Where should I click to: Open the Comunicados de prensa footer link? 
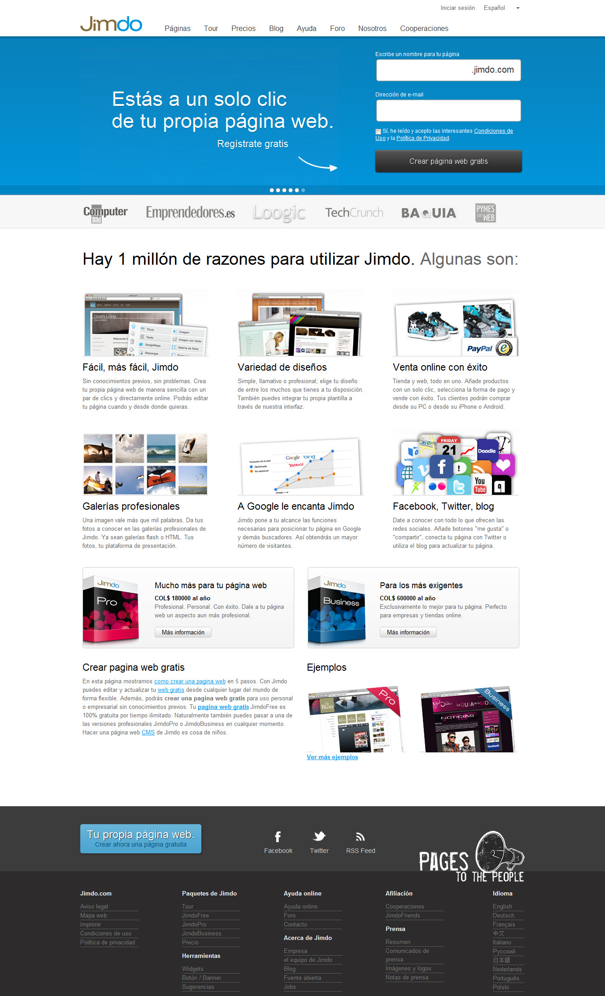click(x=407, y=955)
